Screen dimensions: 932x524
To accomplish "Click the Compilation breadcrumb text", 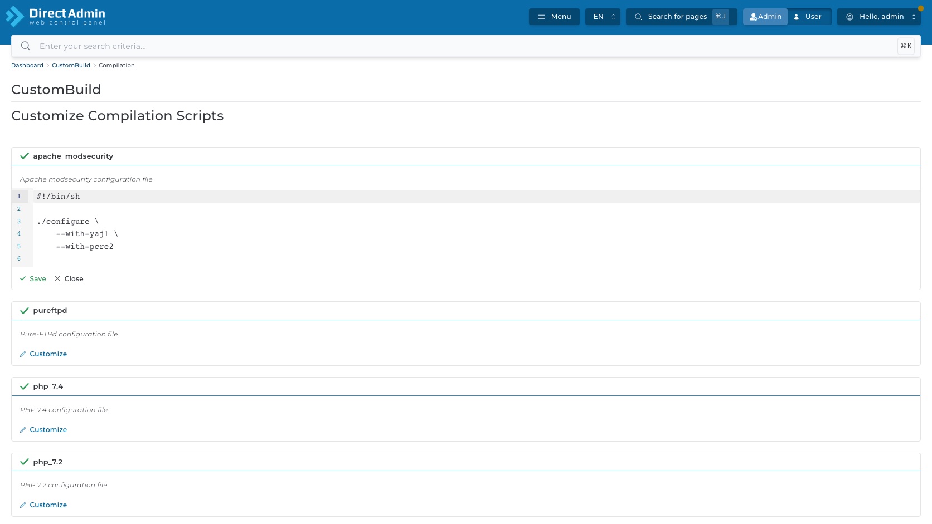I will pyautogui.click(x=116, y=66).
